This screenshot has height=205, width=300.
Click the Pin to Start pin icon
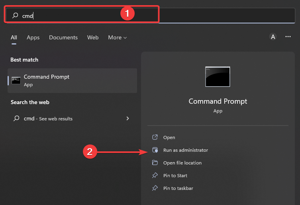tap(155, 176)
